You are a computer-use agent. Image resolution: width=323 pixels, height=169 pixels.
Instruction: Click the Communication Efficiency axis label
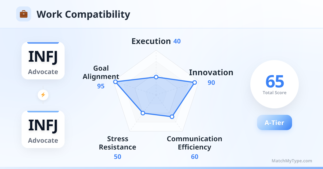(194, 143)
